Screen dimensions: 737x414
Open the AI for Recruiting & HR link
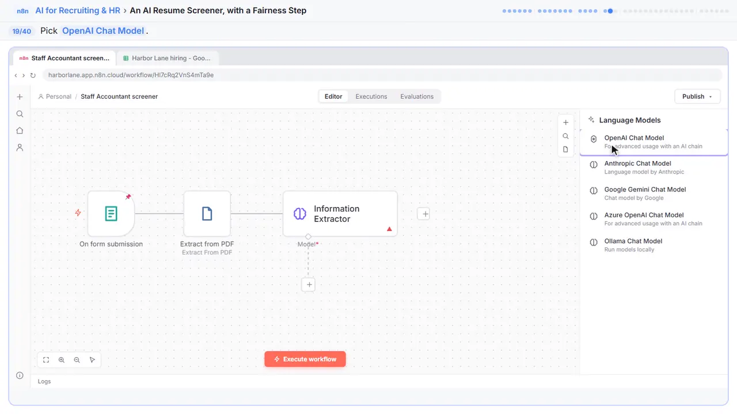(78, 10)
